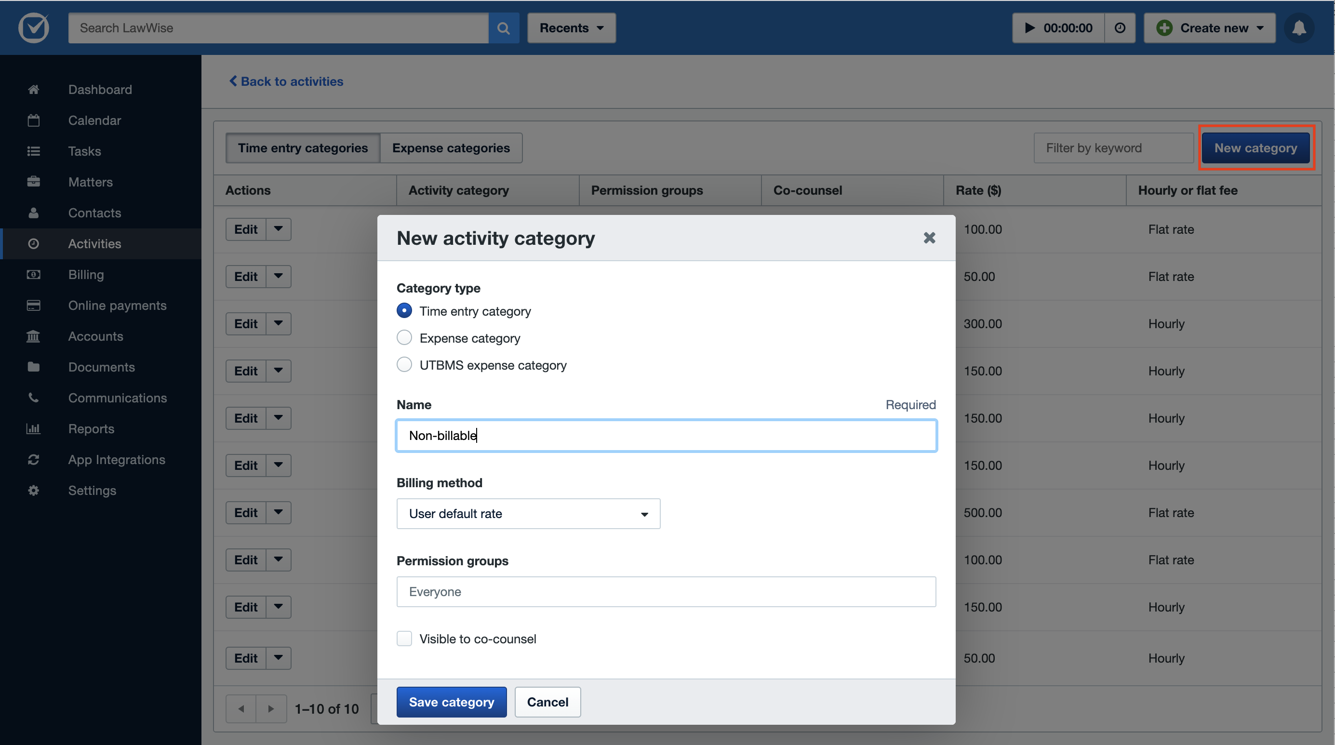The image size is (1335, 745).
Task: Expand Edit dropdown in 50.00 Hourly row
Action: pyautogui.click(x=278, y=658)
